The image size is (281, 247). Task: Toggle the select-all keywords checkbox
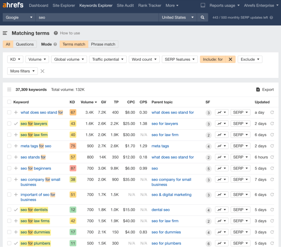pyautogui.click(x=9, y=102)
